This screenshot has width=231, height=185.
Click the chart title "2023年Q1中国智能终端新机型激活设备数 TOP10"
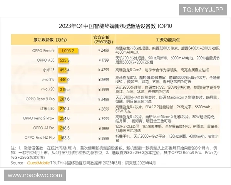click(x=115, y=26)
